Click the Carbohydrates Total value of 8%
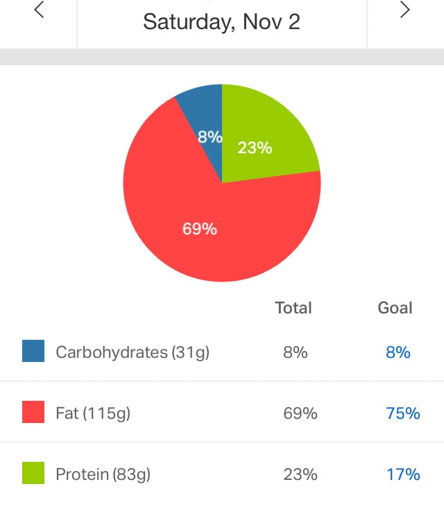The height and width of the screenshot is (509, 444). point(295,352)
